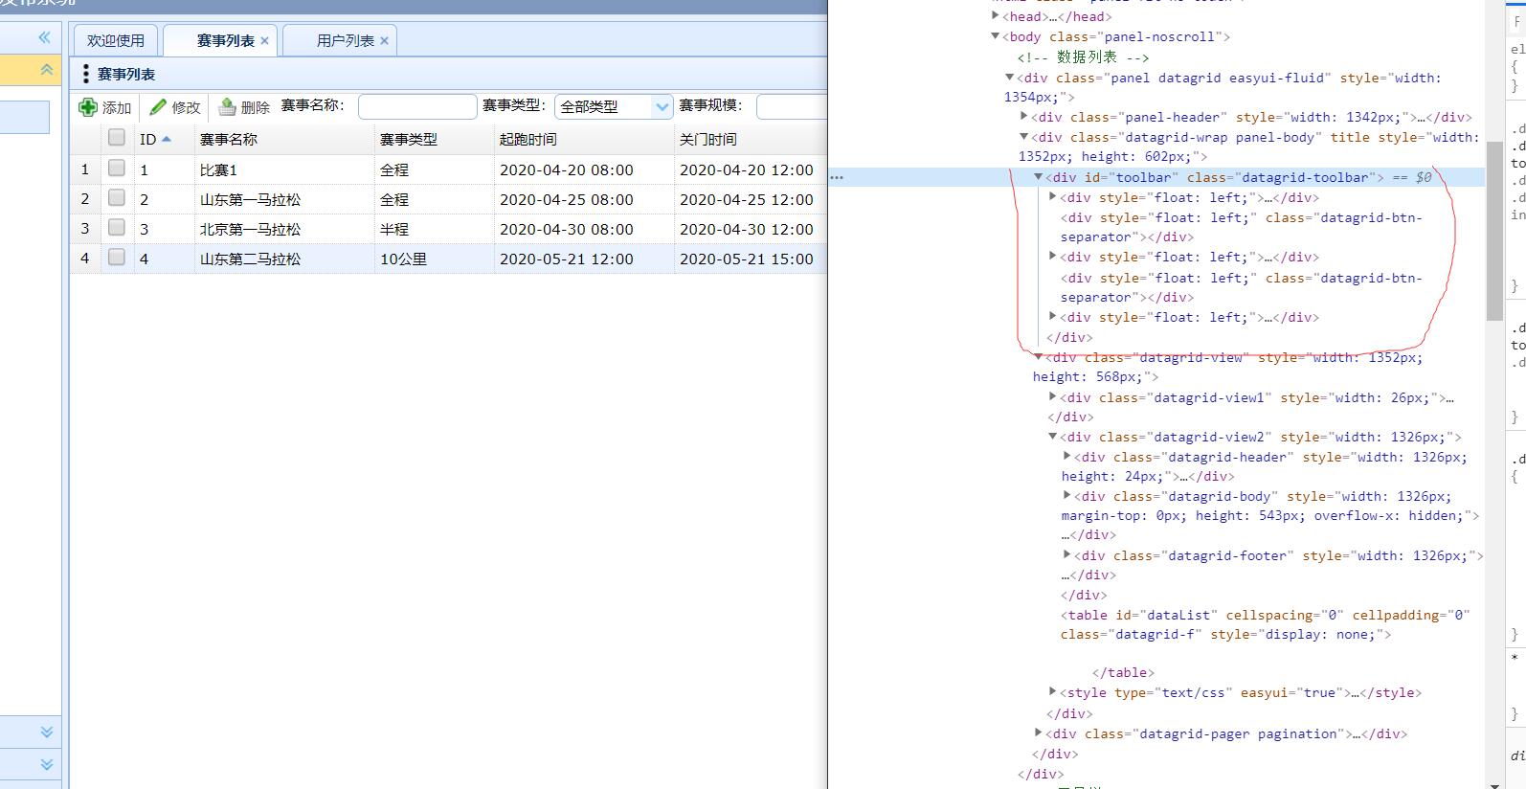Open the DevTools three-dot element actions icon
Image resolution: width=1526 pixels, height=789 pixels.
[837, 178]
